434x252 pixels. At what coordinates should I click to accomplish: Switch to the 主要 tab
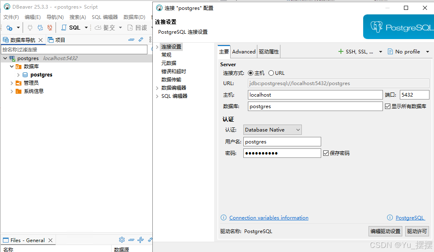(x=224, y=52)
